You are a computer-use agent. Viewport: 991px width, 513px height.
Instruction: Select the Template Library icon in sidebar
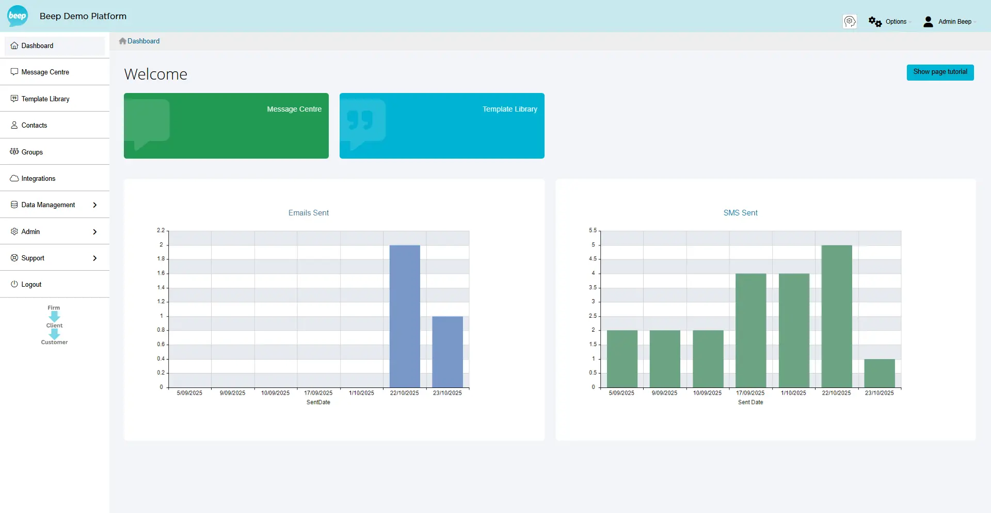pos(14,98)
